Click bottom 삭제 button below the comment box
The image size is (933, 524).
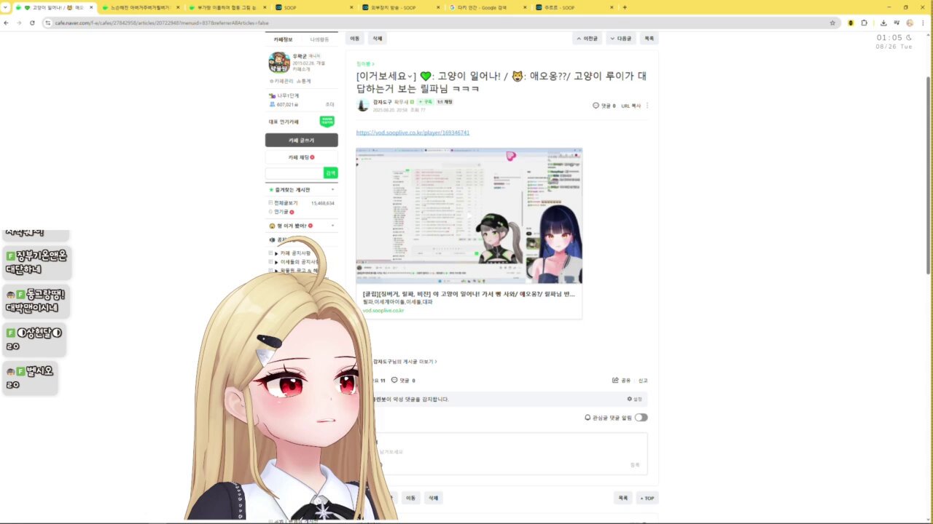(433, 498)
